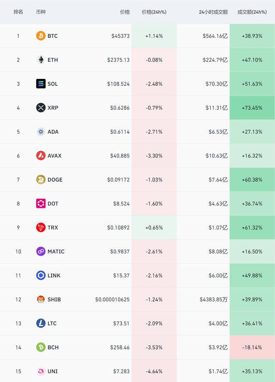Sort by 成交额(24h%) column header
275x382 pixels.
coord(252,12)
